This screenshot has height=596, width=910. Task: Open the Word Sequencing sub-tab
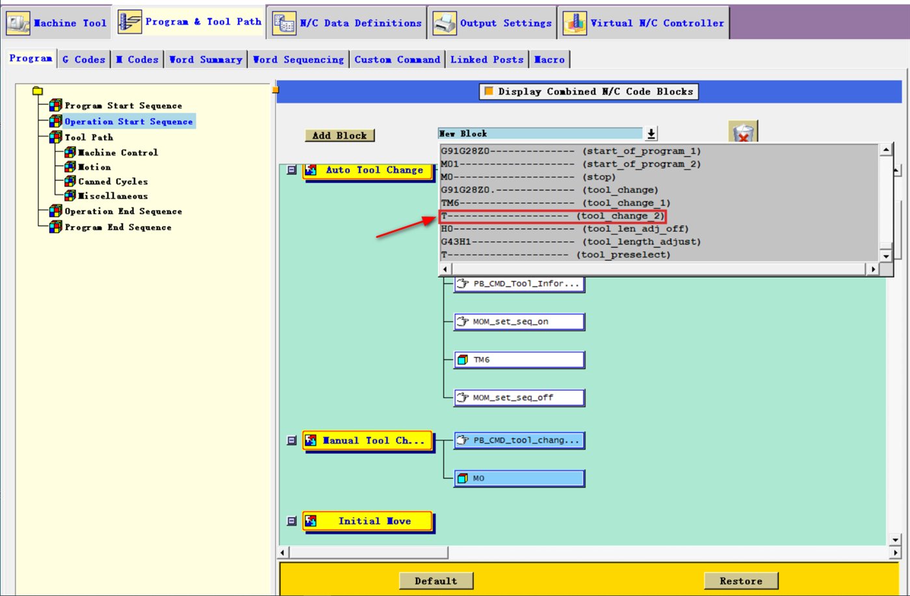coord(298,59)
